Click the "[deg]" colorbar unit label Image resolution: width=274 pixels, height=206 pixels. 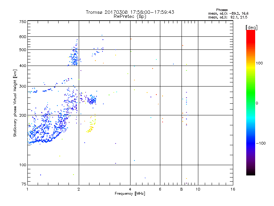tap(251, 27)
